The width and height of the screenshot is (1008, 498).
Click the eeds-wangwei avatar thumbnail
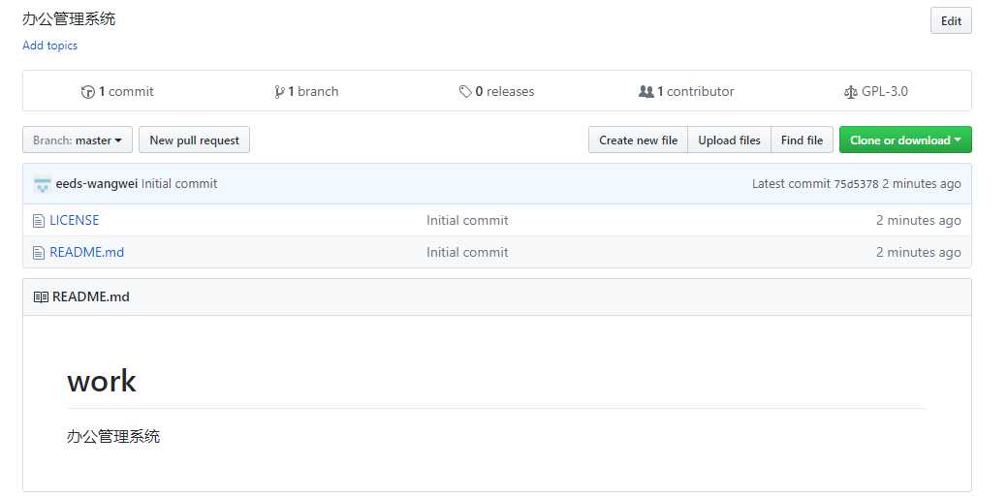[42, 184]
